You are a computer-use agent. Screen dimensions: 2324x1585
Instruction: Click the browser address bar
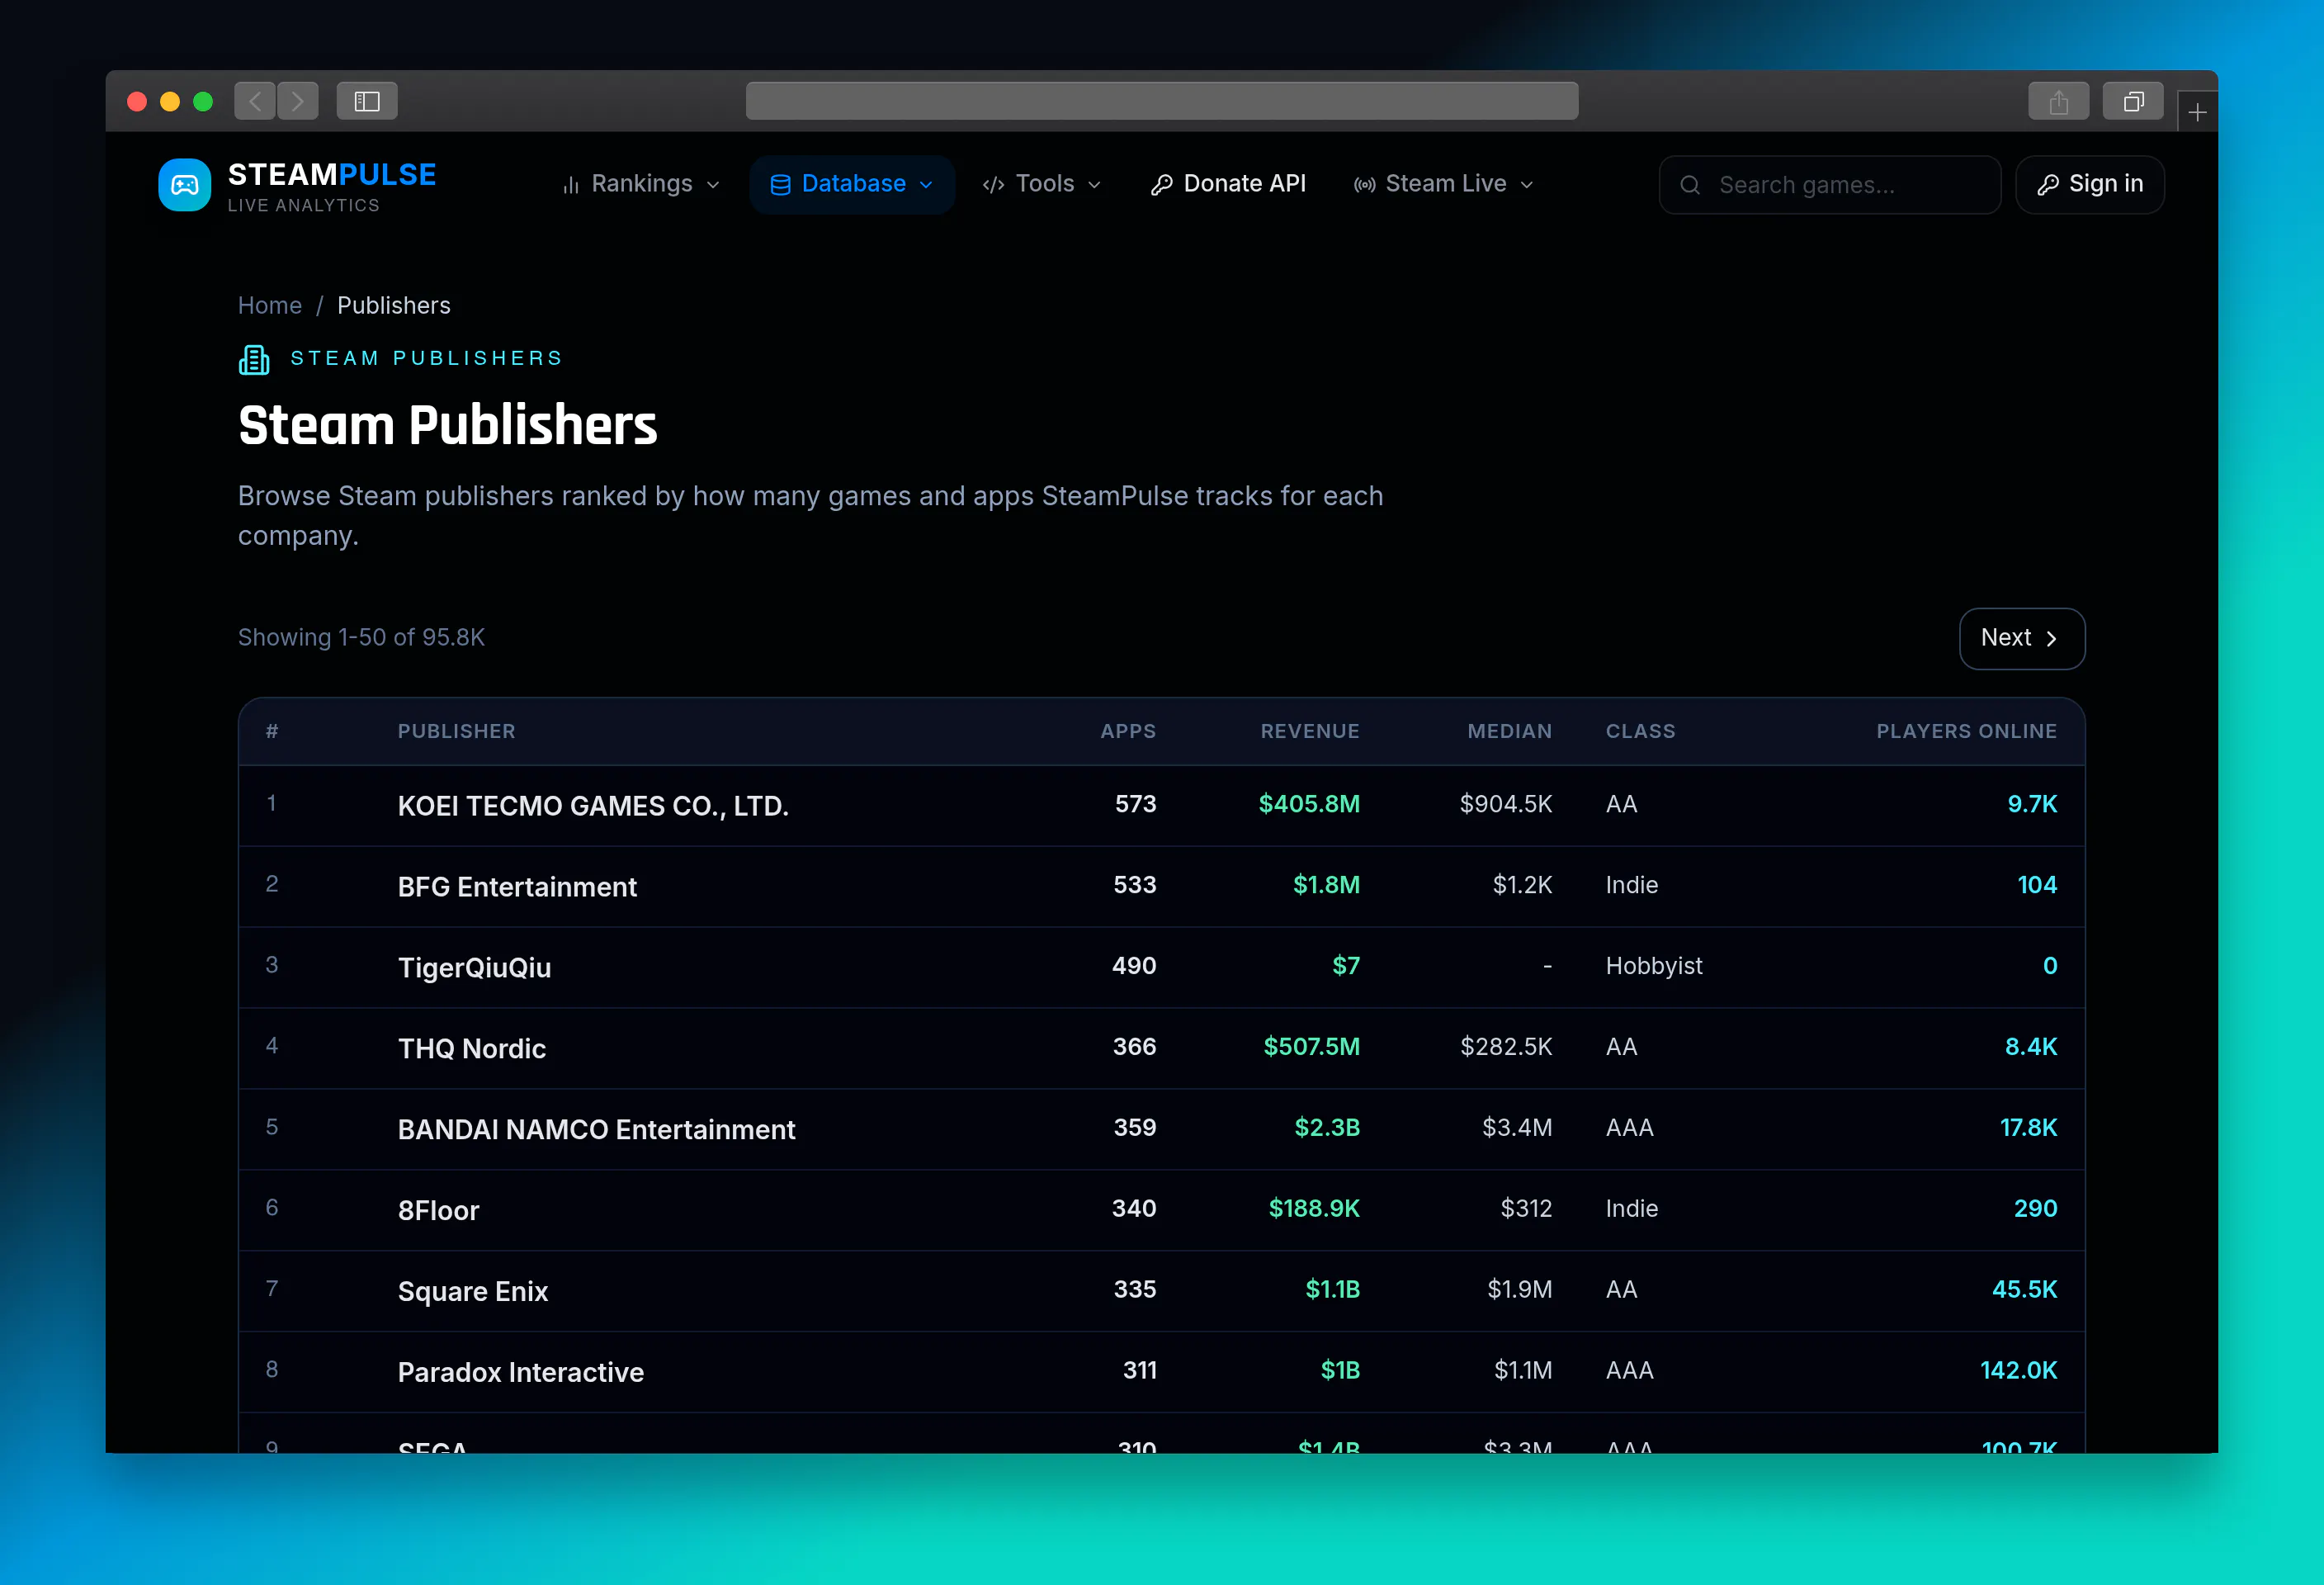pos(1161,101)
